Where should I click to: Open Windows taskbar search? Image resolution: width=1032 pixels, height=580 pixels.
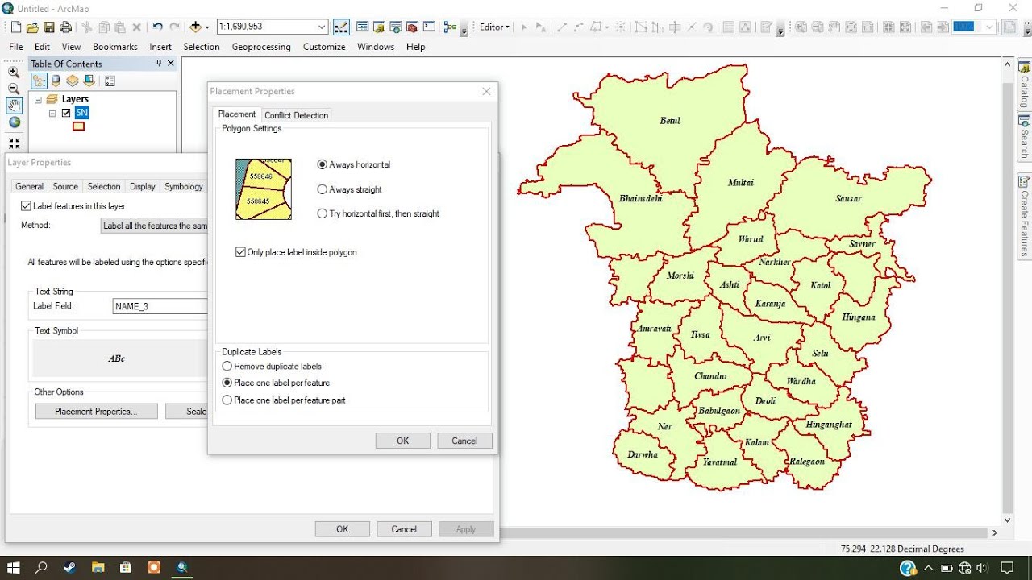pyautogui.click(x=42, y=567)
